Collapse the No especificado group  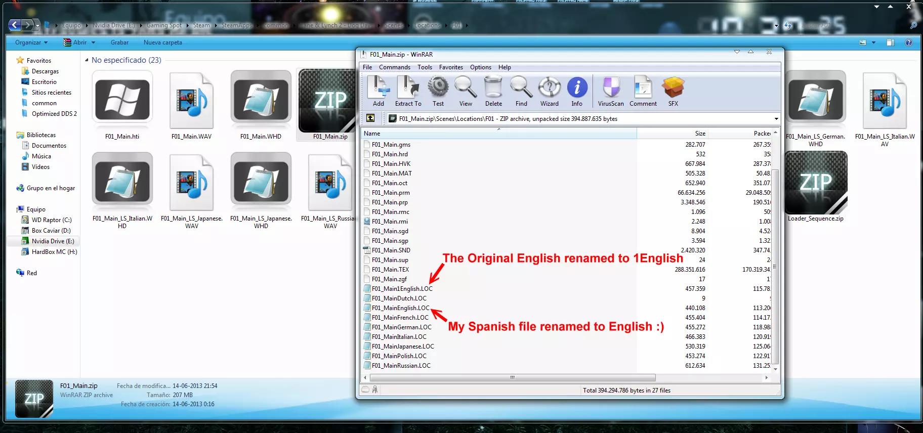87,60
